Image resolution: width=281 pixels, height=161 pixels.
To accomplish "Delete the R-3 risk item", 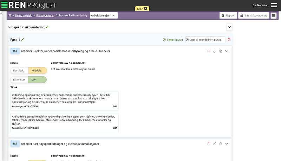I will pos(221,51).
